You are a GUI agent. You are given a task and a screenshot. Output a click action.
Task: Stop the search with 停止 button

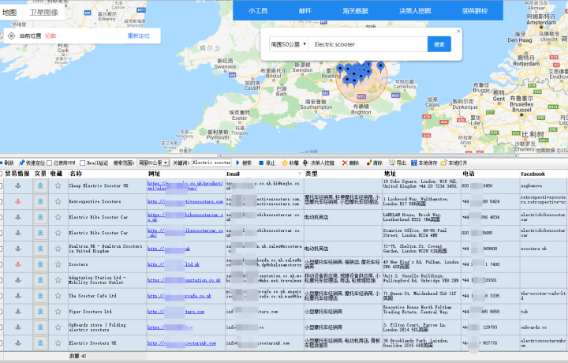tap(267, 163)
